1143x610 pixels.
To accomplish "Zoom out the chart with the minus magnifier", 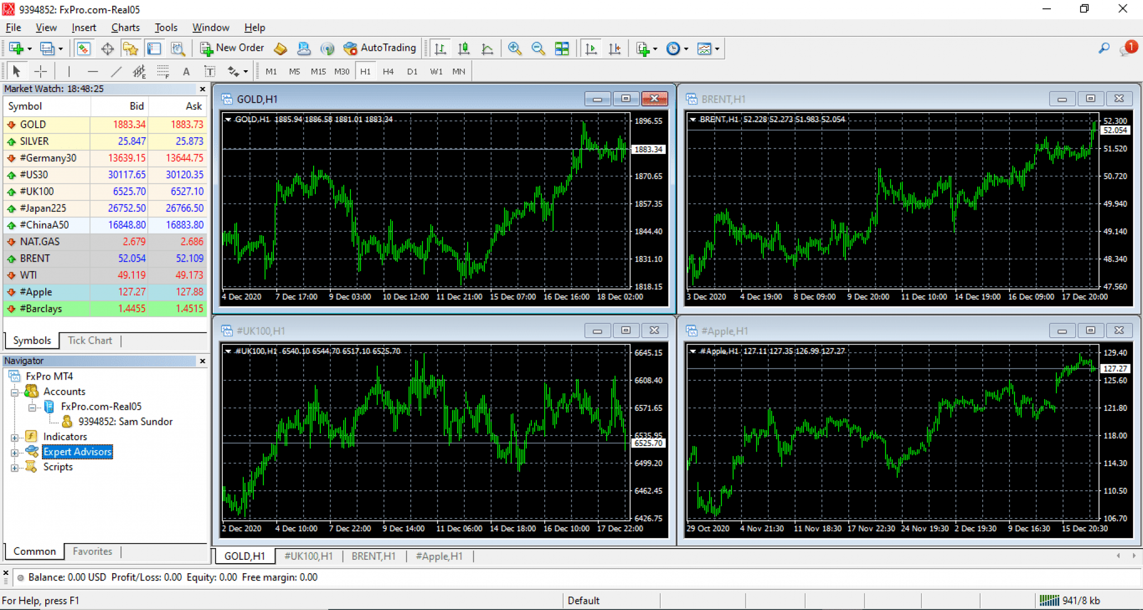I will (538, 49).
